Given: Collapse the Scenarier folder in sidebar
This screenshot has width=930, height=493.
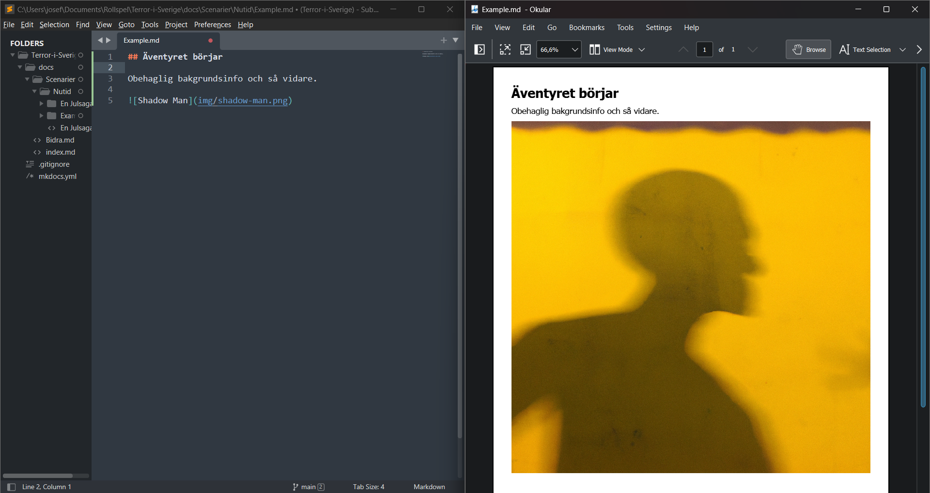Looking at the screenshot, I should pyautogui.click(x=27, y=80).
